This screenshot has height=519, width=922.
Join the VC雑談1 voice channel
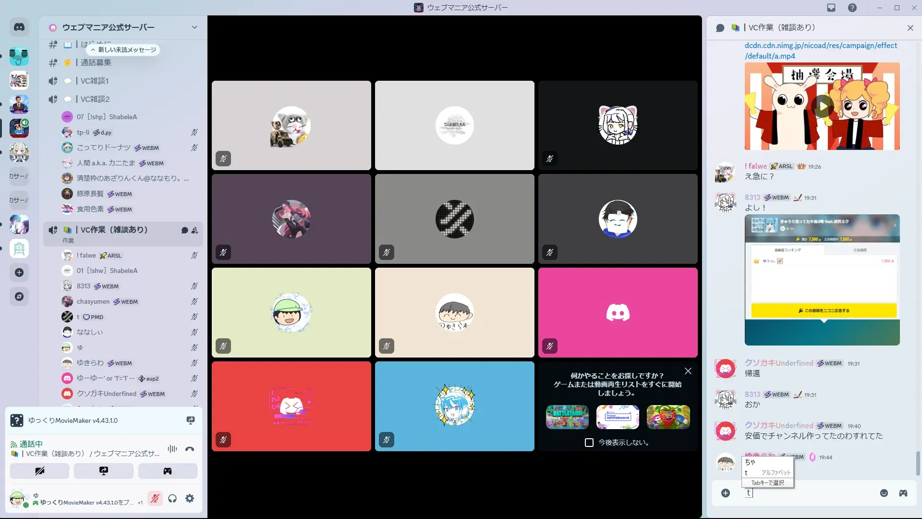click(95, 81)
